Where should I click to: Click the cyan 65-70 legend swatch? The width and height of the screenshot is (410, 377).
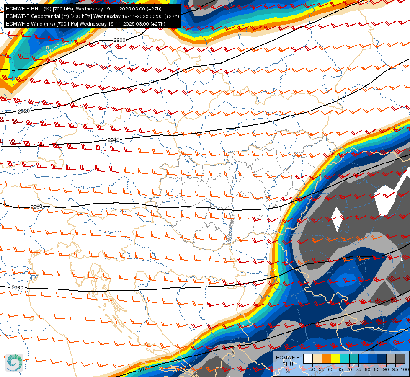pos(345,359)
